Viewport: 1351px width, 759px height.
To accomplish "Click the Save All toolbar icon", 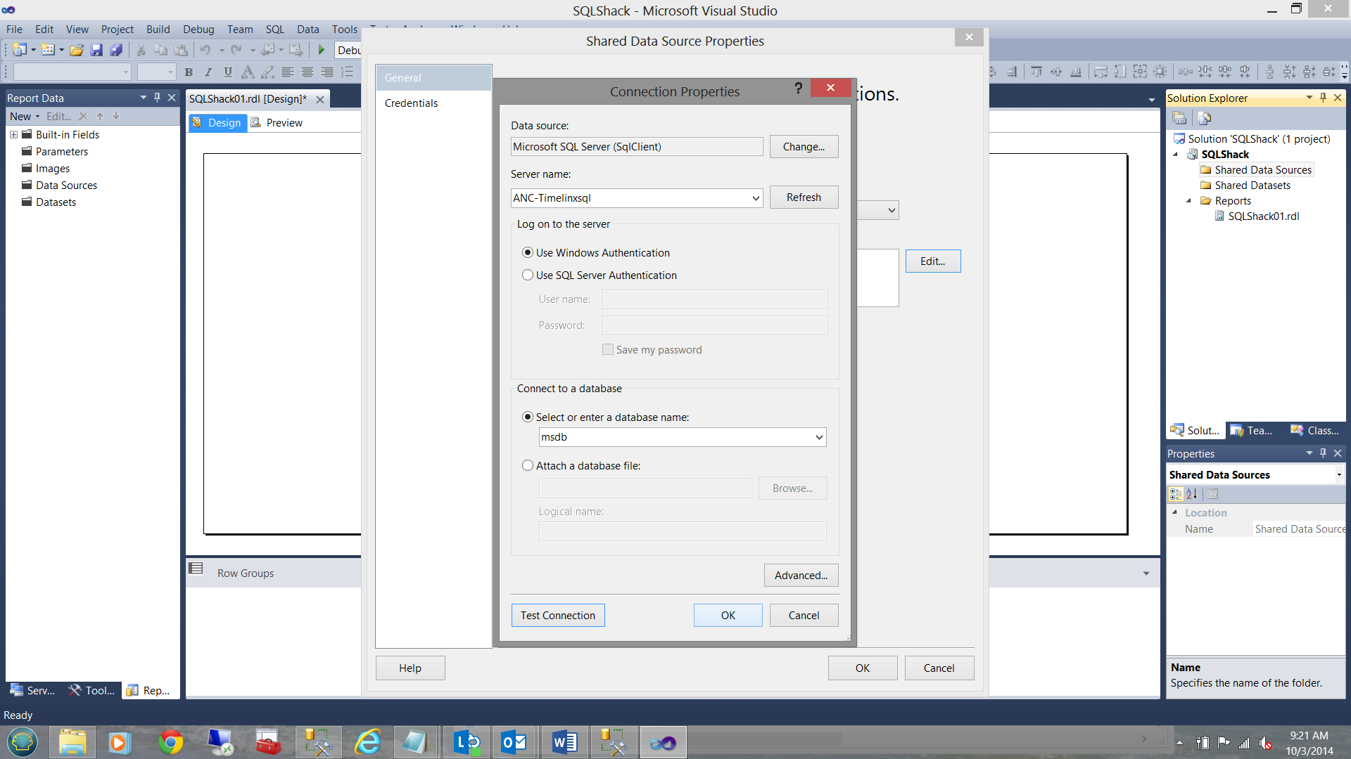I will point(116,50).
